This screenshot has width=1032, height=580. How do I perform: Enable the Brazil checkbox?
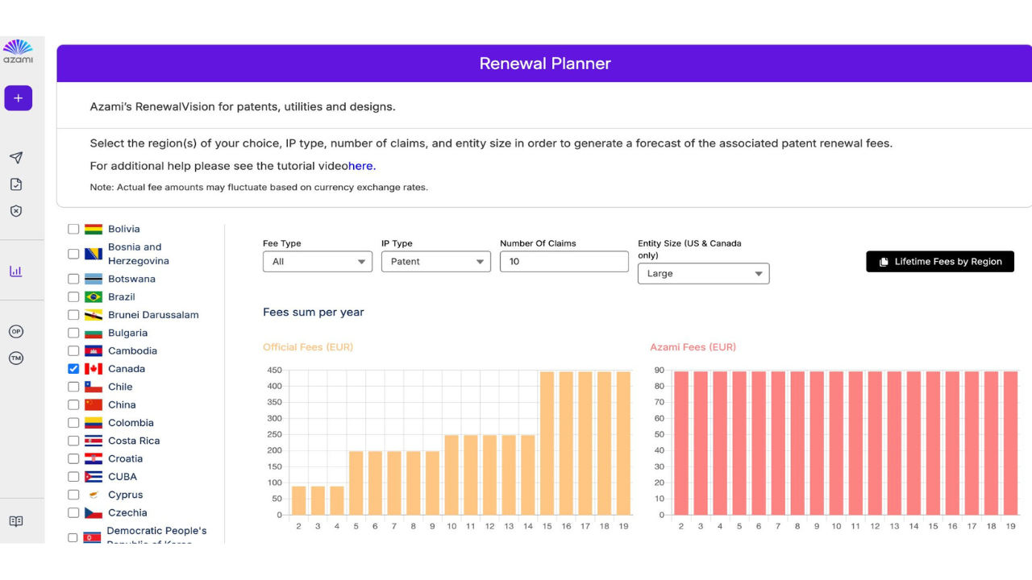pos(73,296)
